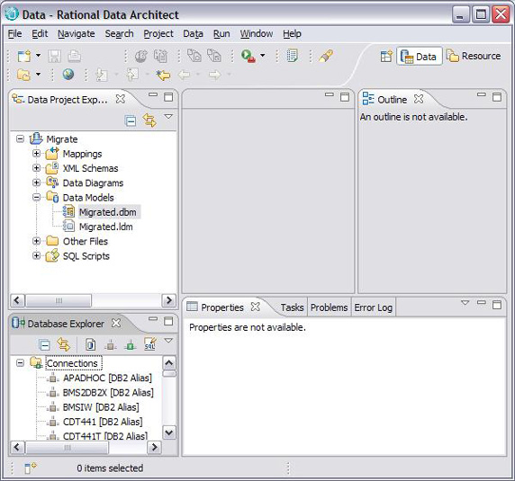Open the File menu

[14, 34]
